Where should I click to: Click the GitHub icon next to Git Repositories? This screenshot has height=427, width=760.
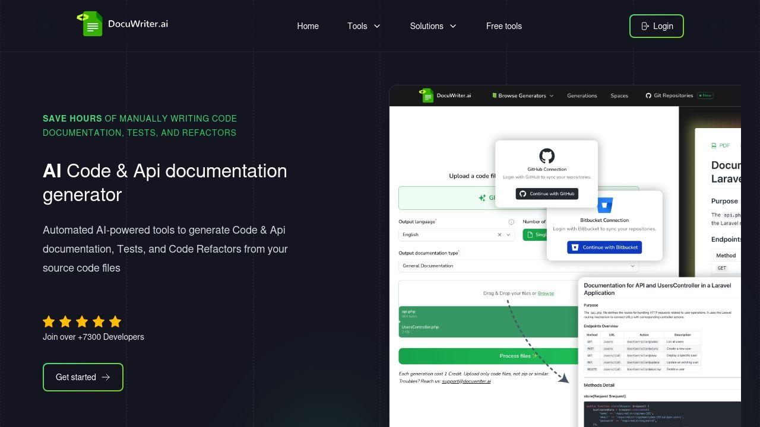click(648, 95)
